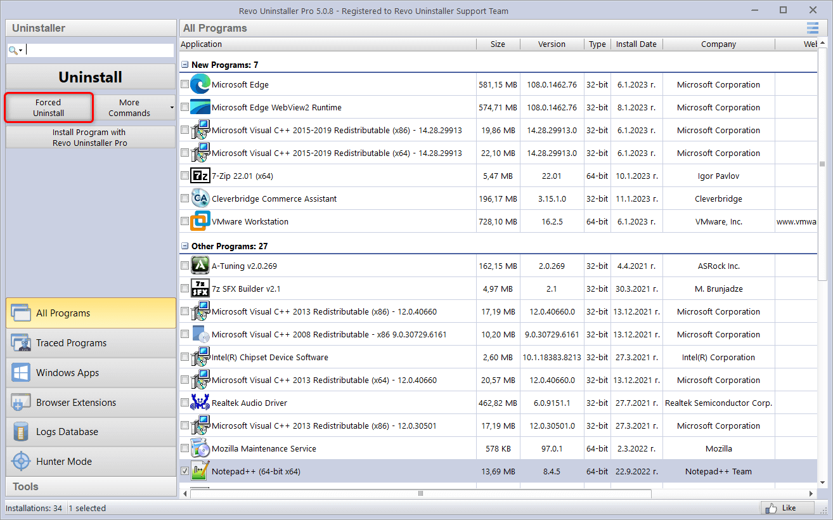Check the 7-Zip 22.01 (x64) checkbox
Image resolution: width=833 pixels, height=520 pixels.
tap(184, 176)
